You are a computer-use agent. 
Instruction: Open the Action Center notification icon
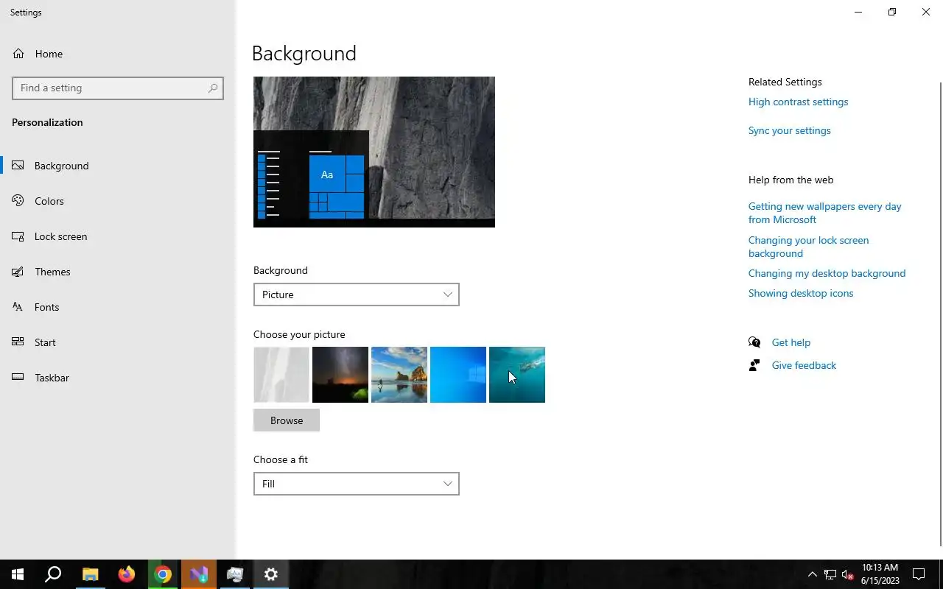pyautogui.click(x=919, y=574)
